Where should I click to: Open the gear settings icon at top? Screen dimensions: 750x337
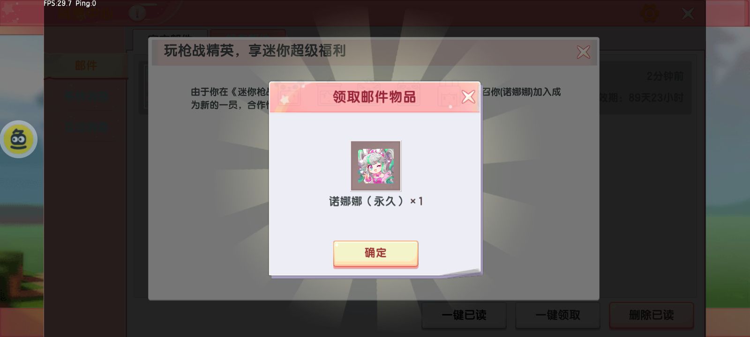[649, 13]
